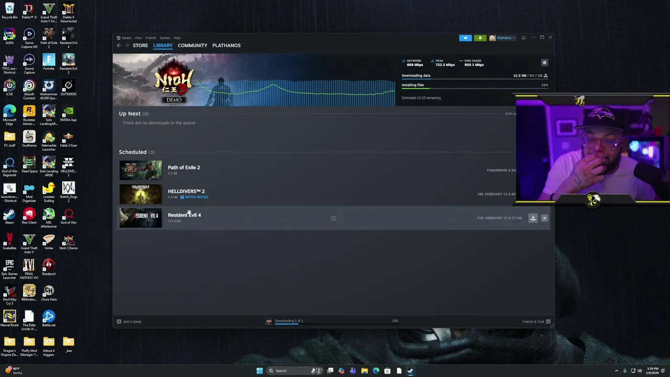The image size is (670, 377).
Task: Select AURA desktop icon
Action: pyautogui.click(x=9, y=37)
